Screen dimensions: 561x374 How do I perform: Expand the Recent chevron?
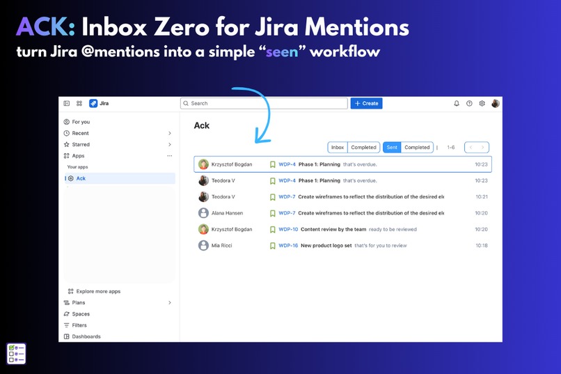(170, 133)
